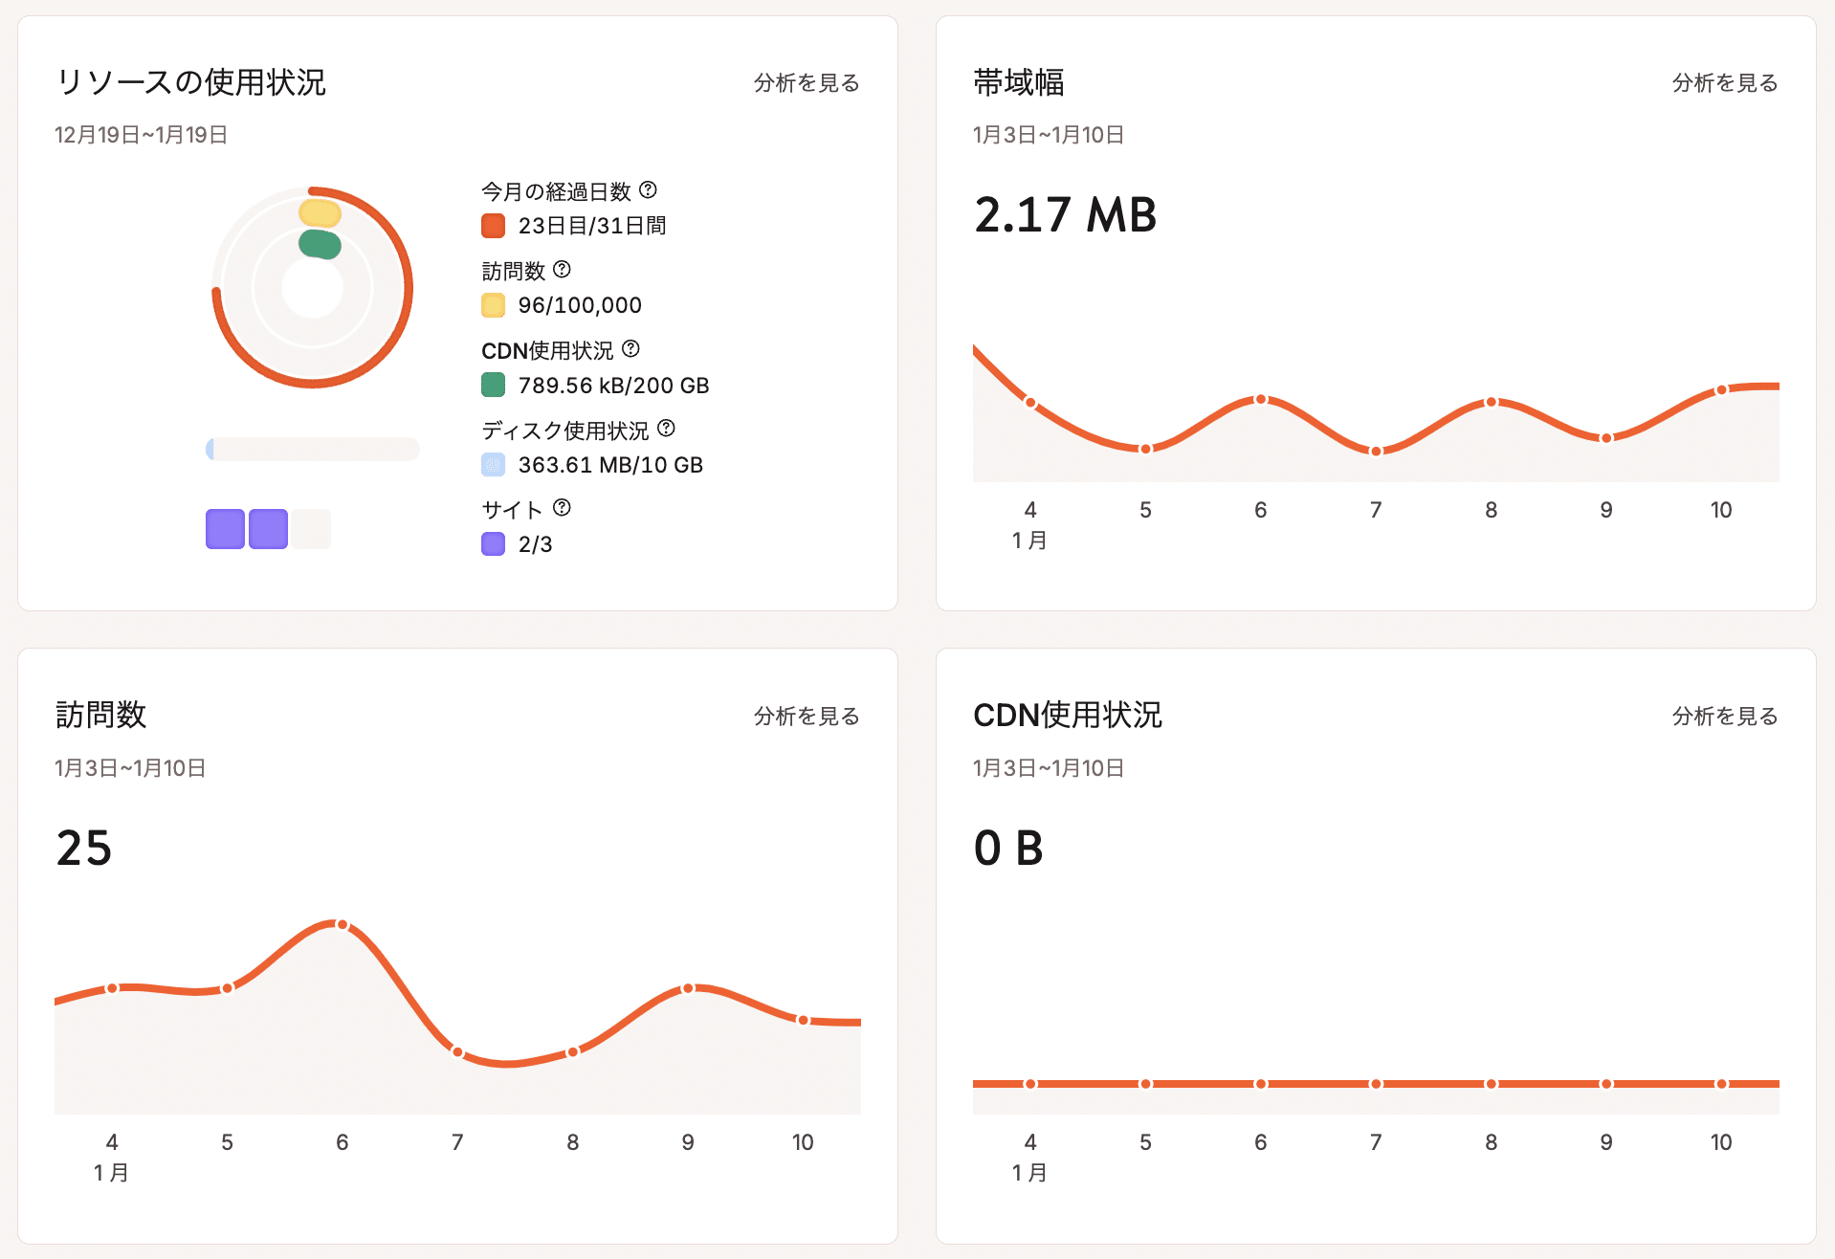This screenshot has height=1259, width=1835.
Task: Click the 96/100,000 visits value
Action: tap(580, 305)
